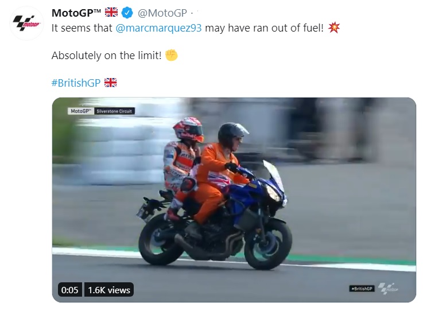The image size is (427, 311).
Task: Play the video of the marshal's motorcycle
Action: [x=234, y=200]
